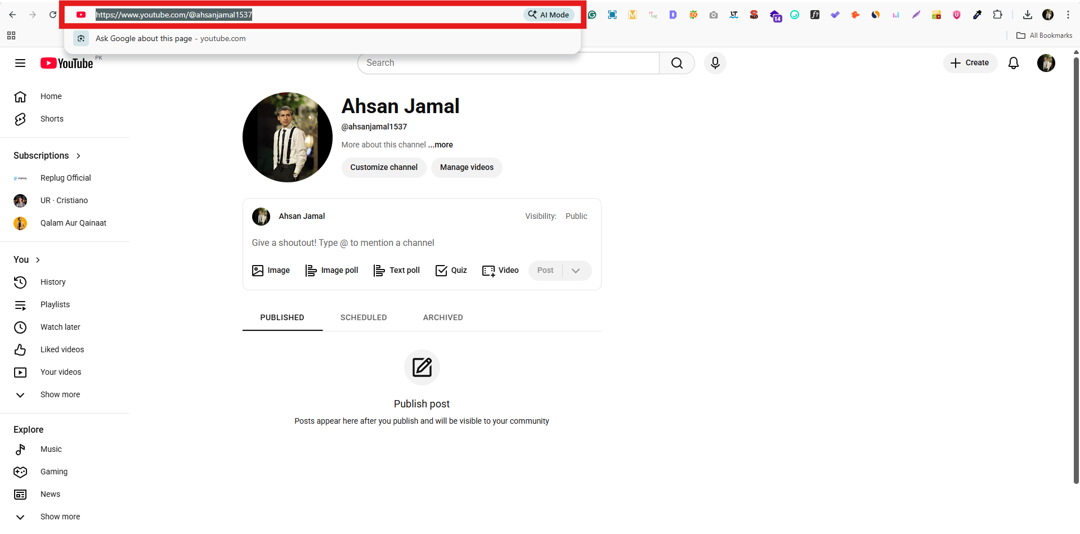Expand the Subscriptions section chevron
The height and width of the screenshot is (534, 1080).
(x=78, y=155)
